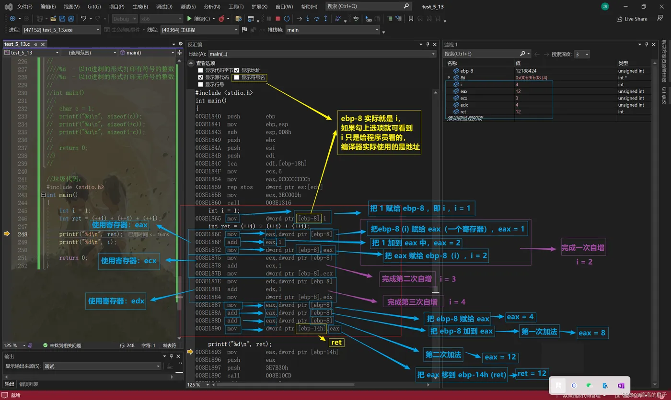The image size is (671, 400).
Task: Close the test_5_13.c editor tab
Action: [42, 44]
